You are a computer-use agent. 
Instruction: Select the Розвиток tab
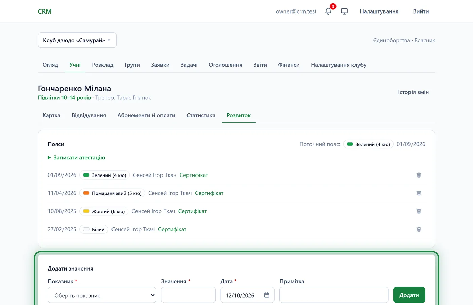pos(239,116)
